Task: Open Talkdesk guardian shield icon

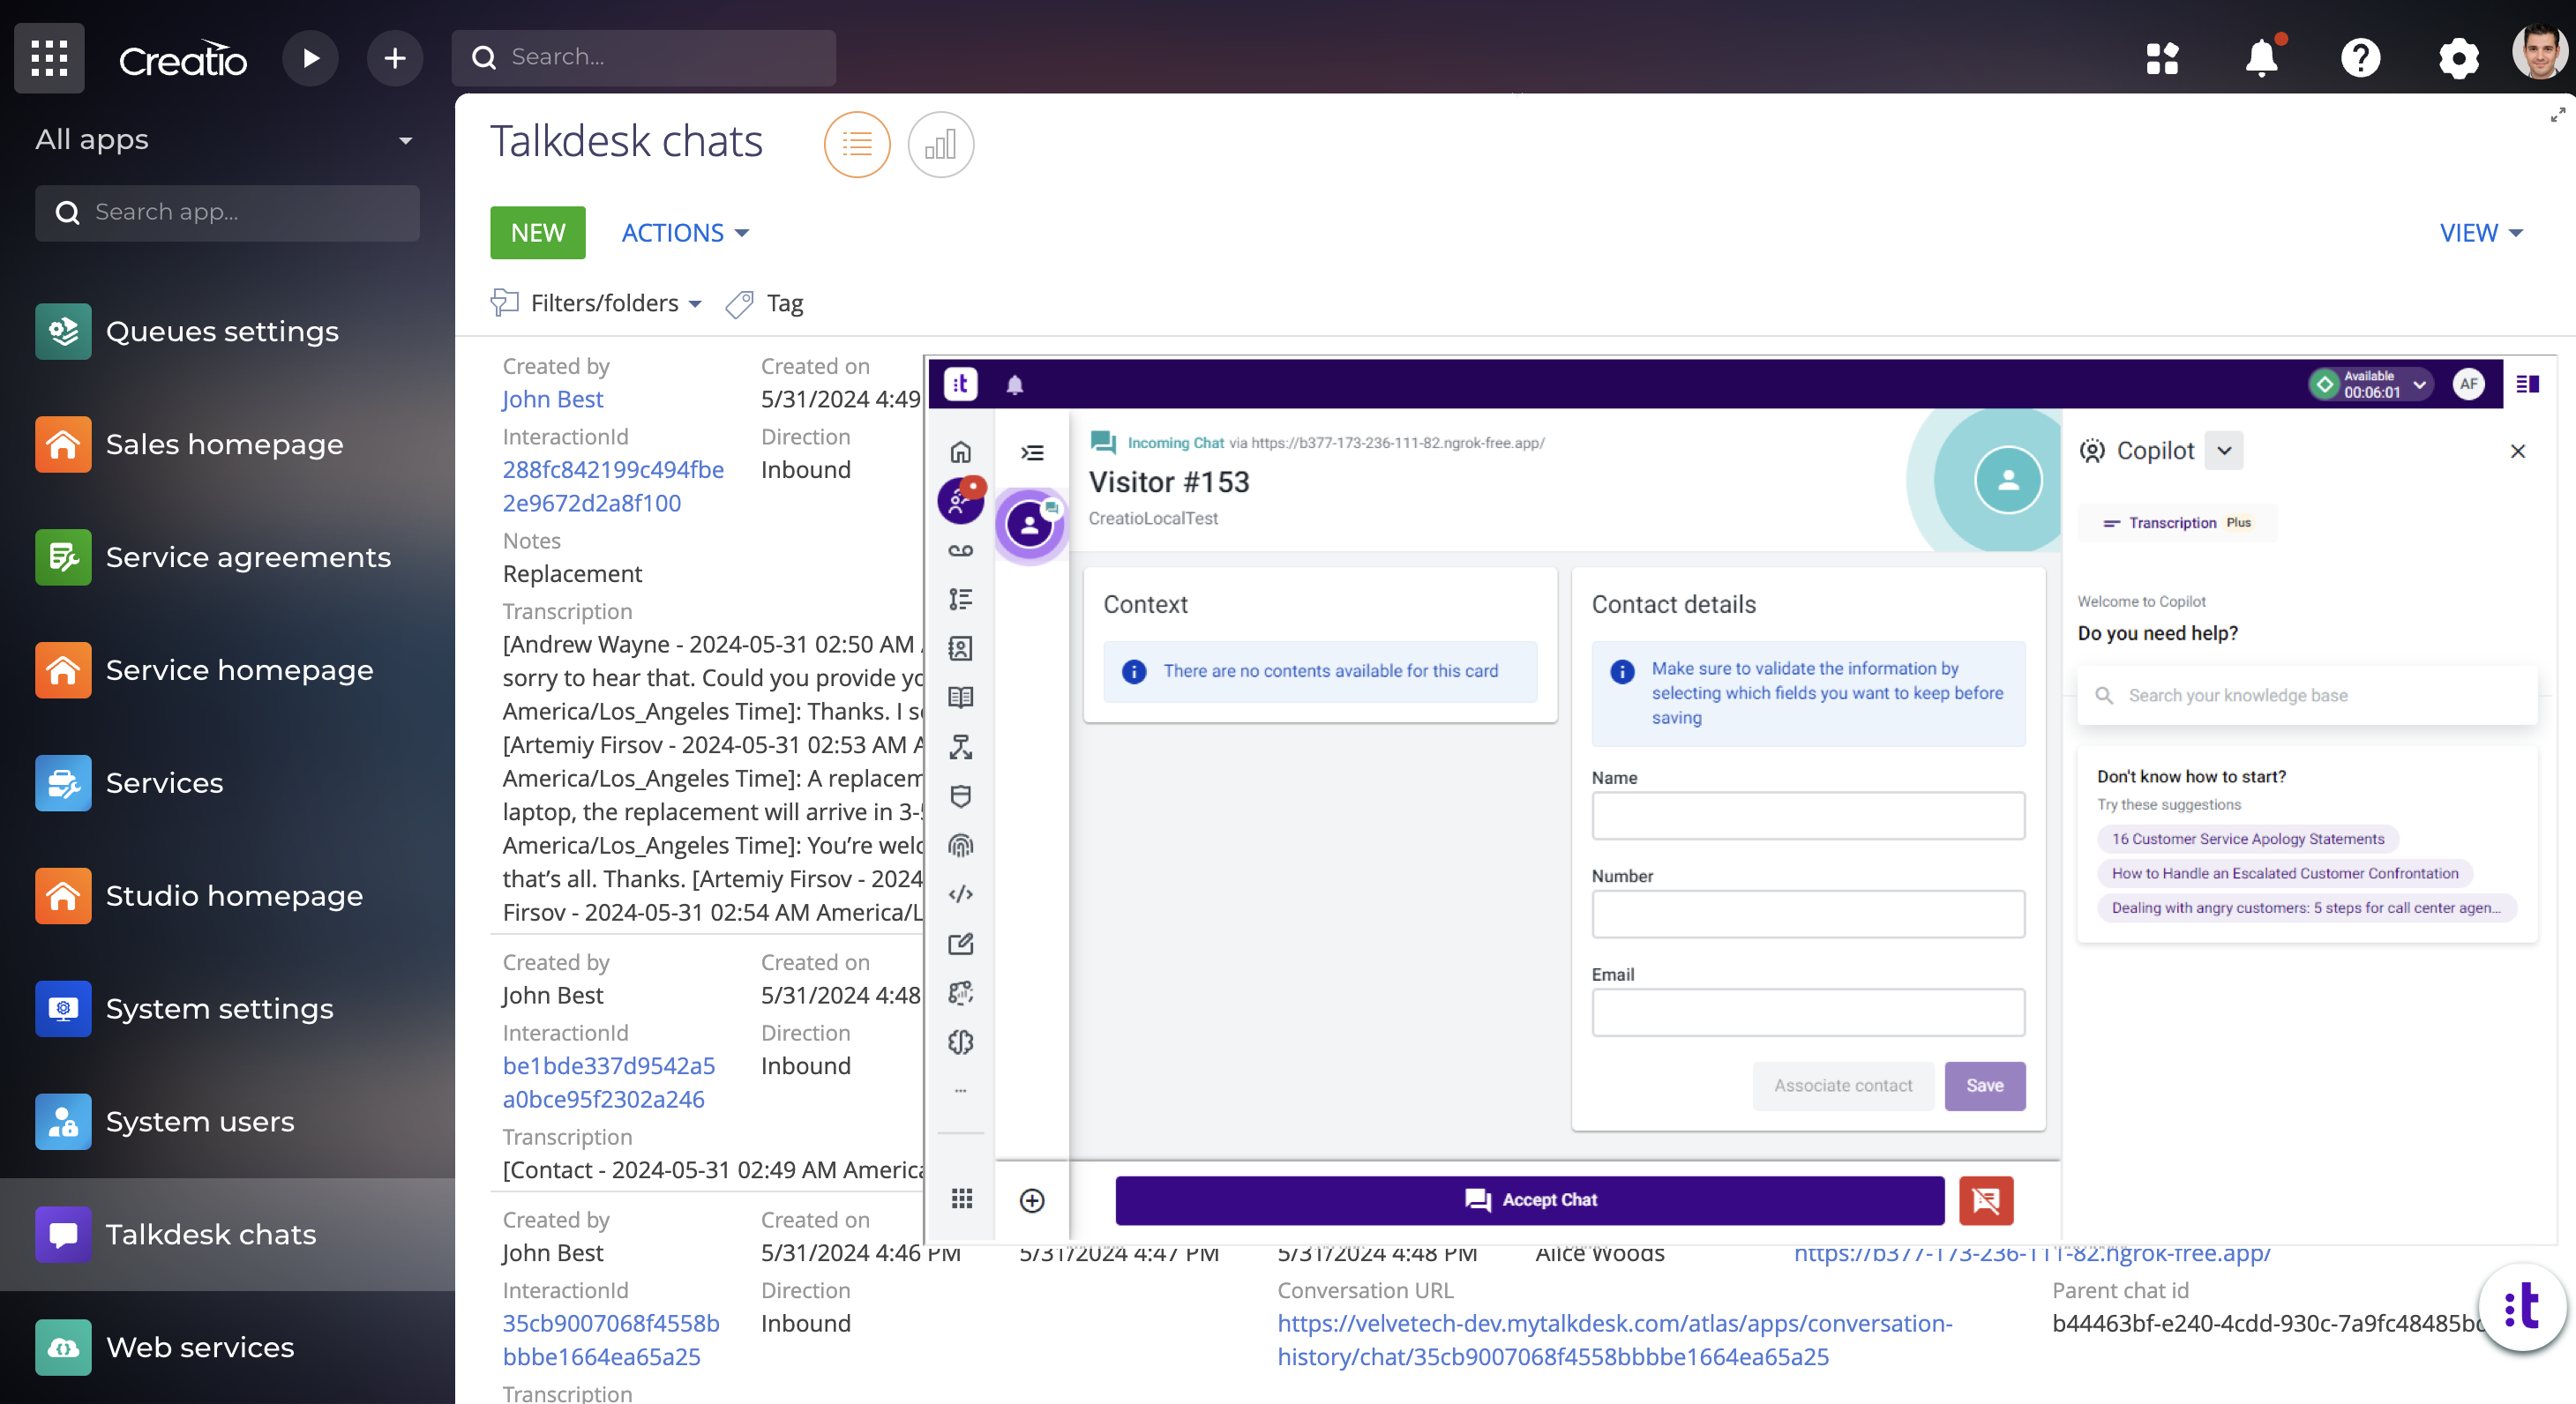Action: pos(960,796)
